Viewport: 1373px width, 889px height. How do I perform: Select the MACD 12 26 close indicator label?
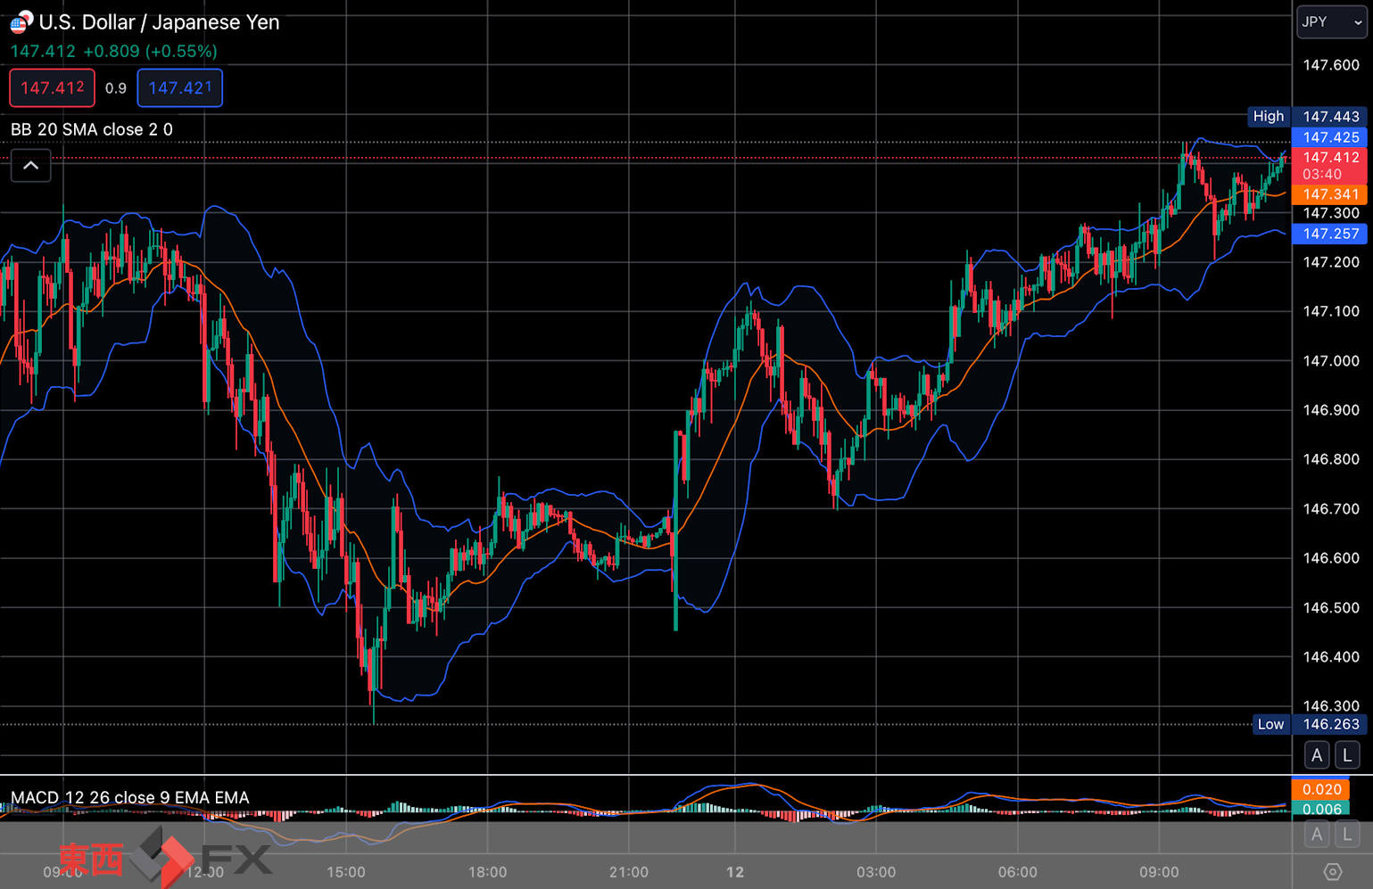pos(130,797)
